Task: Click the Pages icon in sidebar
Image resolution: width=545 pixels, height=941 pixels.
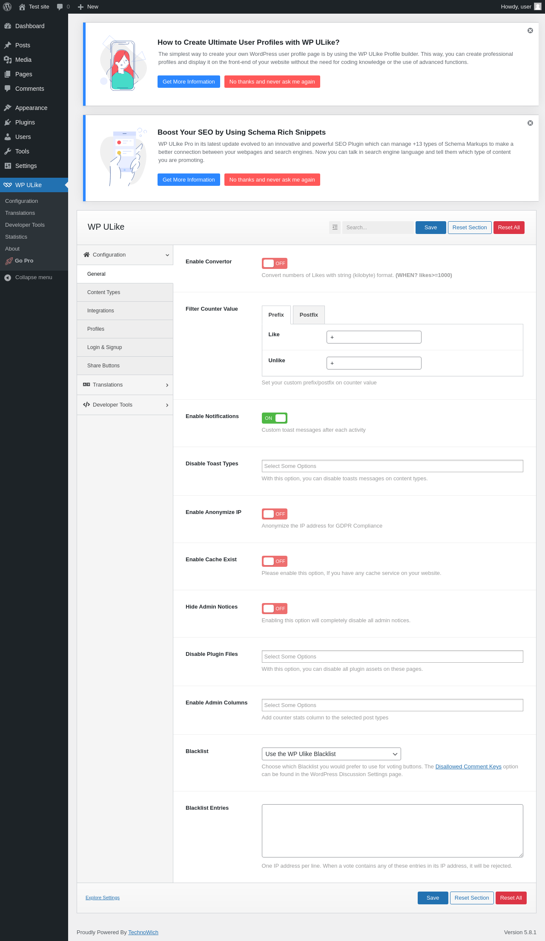Action: (8, 74)
